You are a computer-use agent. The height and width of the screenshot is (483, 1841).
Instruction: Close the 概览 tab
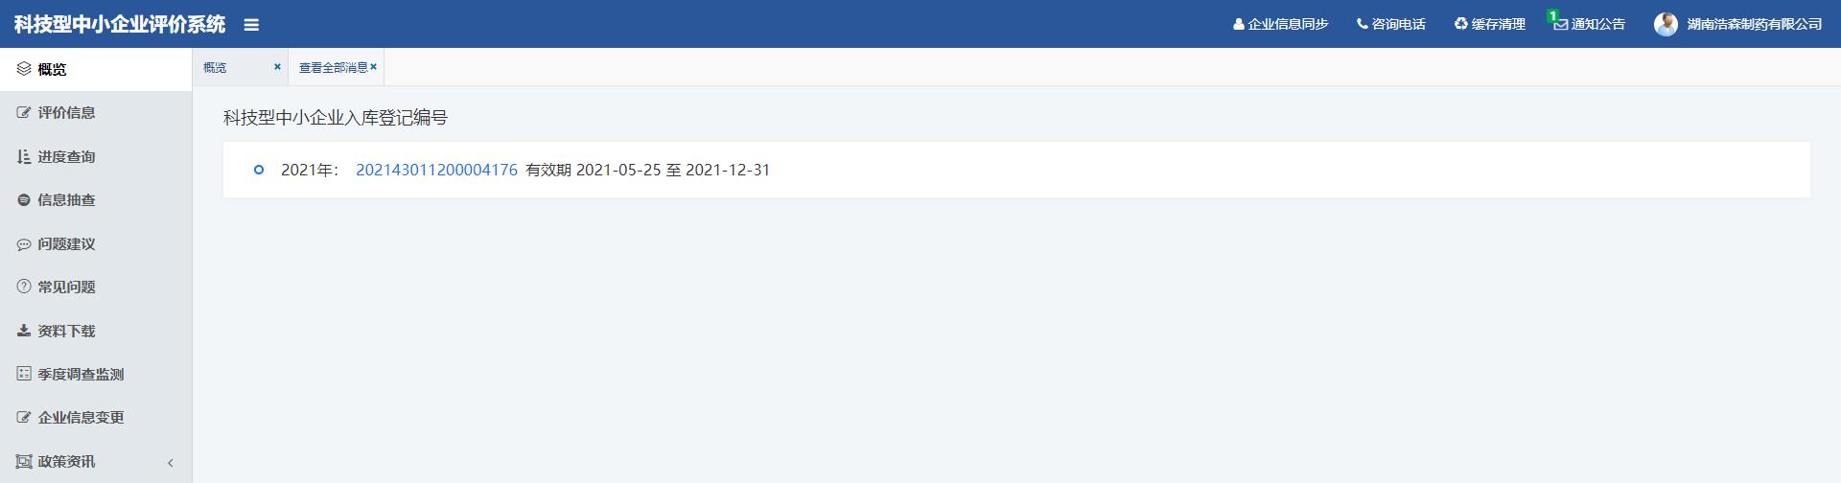pos(277,67)
